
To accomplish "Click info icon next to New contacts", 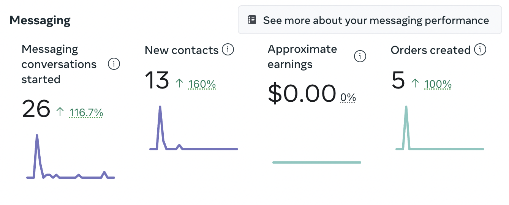I will pyautogui.click(x=228, y=50).
